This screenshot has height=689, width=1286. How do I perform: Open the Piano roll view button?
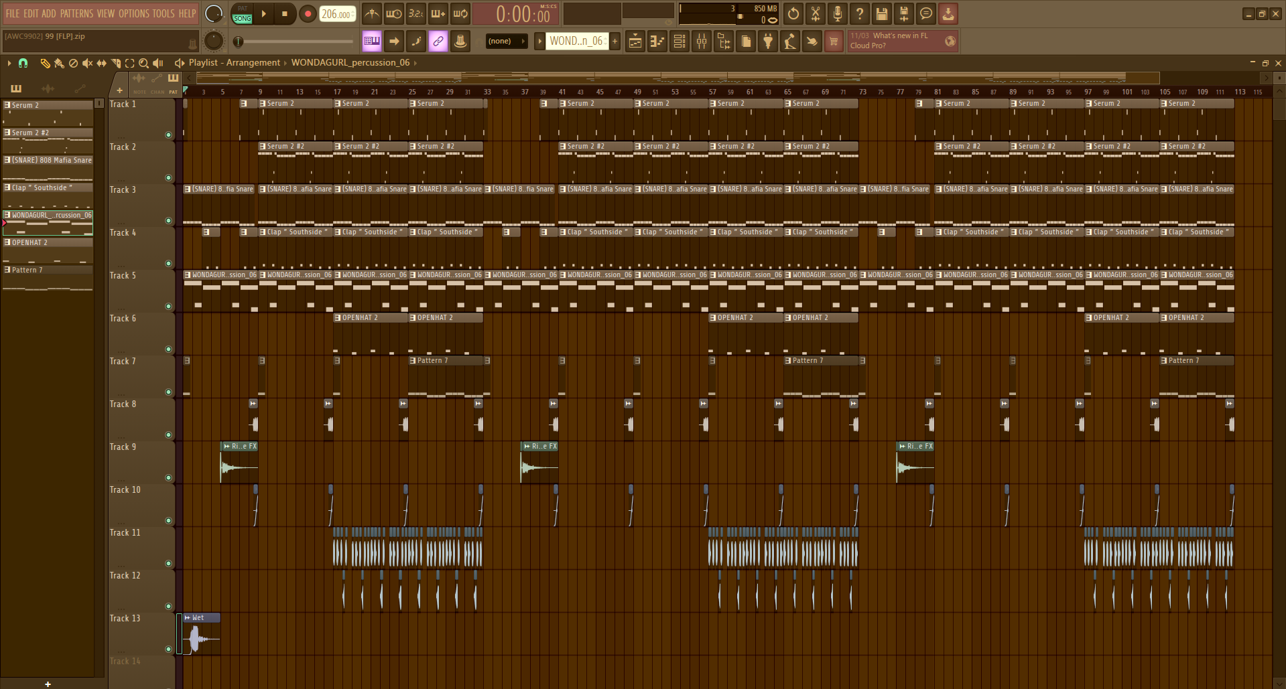click(x=657, y=42)
